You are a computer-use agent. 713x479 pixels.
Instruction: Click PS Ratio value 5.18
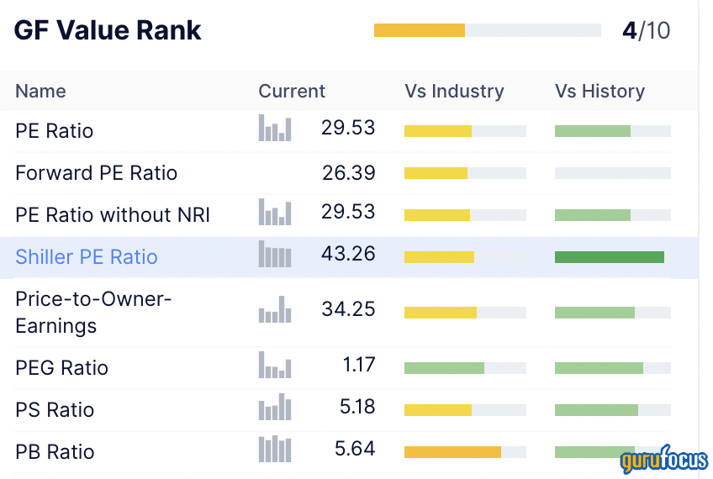click(x=357, y=406)
